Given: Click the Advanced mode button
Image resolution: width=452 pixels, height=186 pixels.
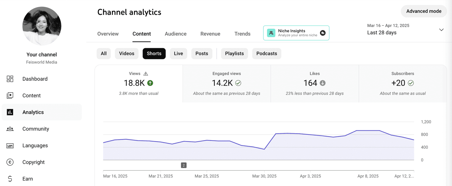Looking at the screenshot, I should (424, 11).
